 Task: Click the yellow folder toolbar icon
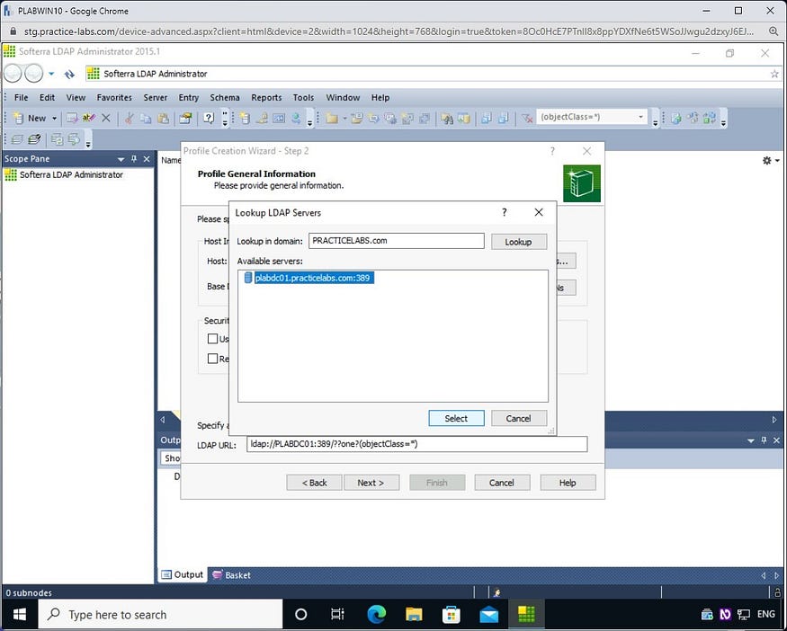(331, 119)
